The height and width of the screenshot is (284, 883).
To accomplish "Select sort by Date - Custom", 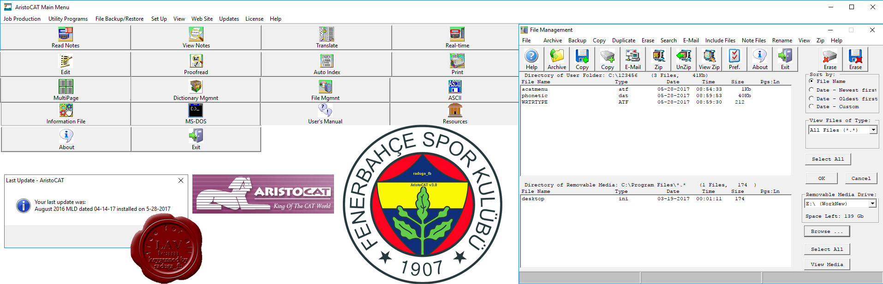I will click(x=811, y=106).
